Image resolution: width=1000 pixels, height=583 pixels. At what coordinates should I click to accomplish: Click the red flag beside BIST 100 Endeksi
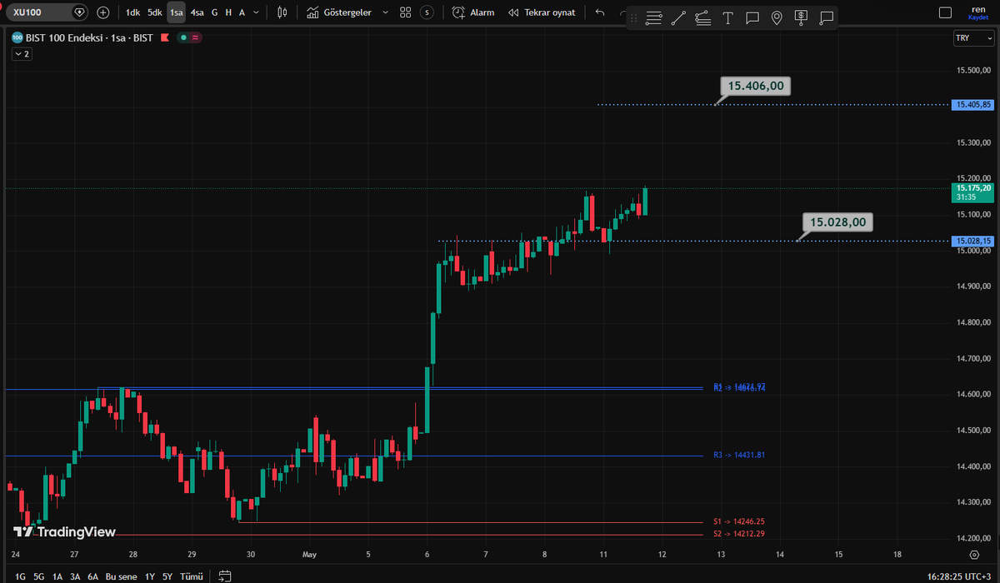[x=165, y=37]
